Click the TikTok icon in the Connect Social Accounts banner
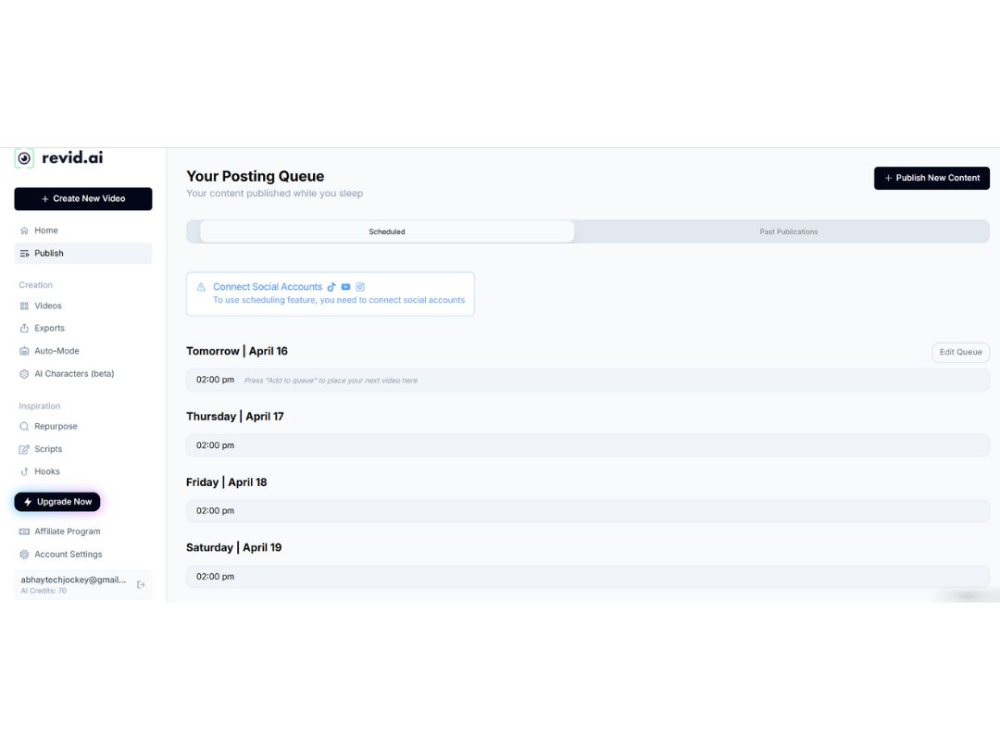The image size is (1000, 750). pyautogui.click(x=331, y=287)
